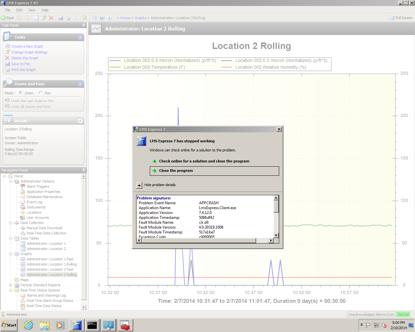Click the Forward arrow icon in toolbar
The width and height of the screenshot is (415, 332).
pyautogui.click(x=19, y=18)
